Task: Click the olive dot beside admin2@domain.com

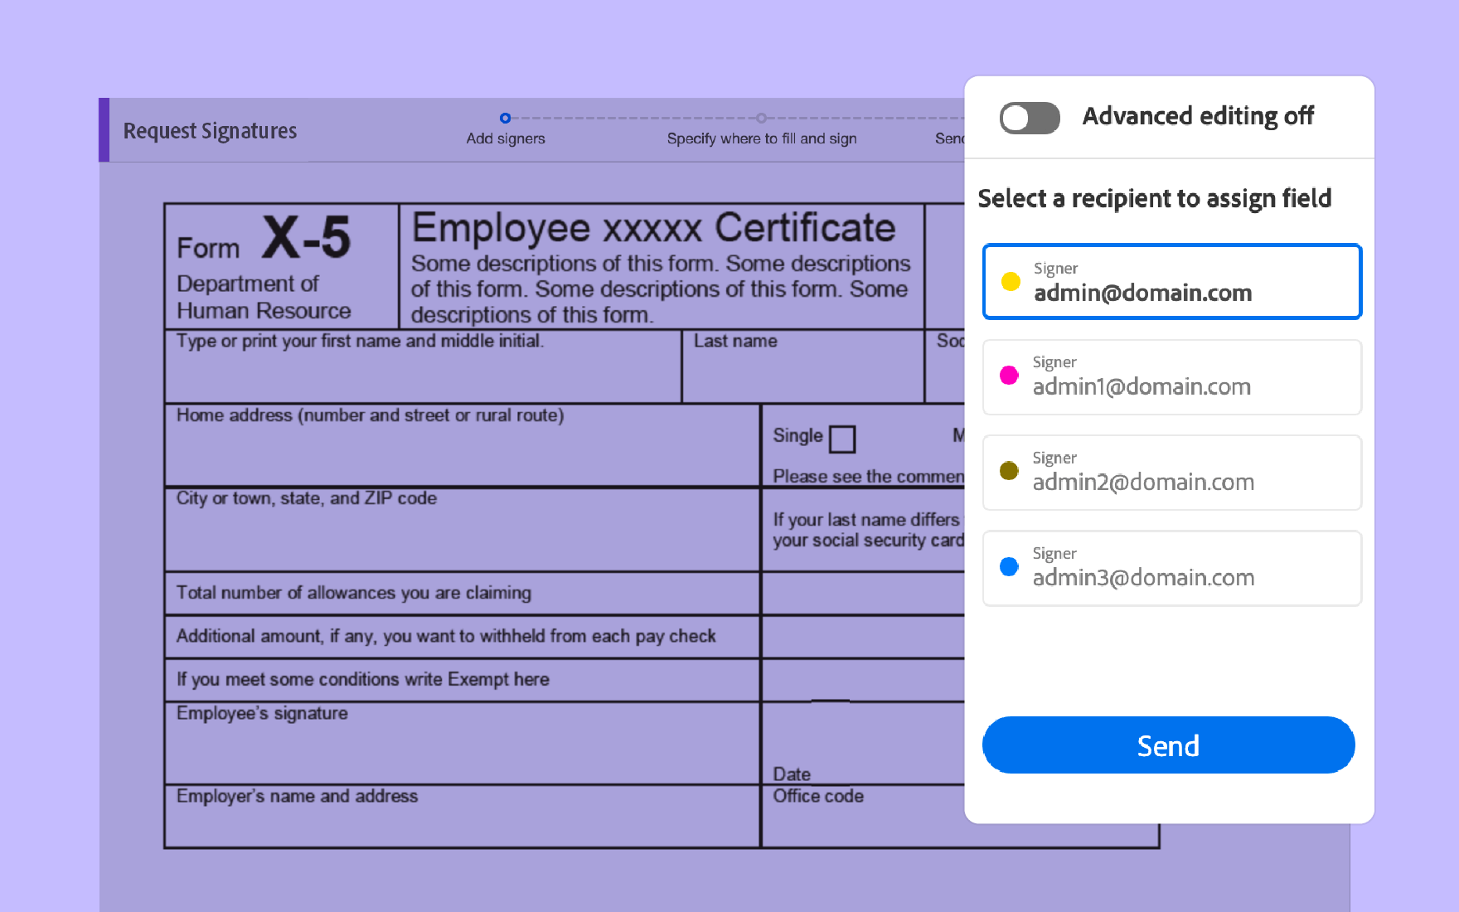Action: click(1008, 471)
